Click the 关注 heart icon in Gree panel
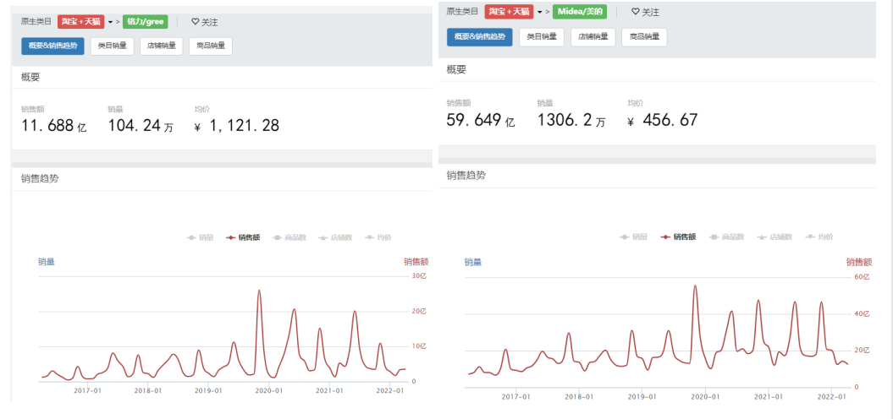893x419 pixels. click(x=195, y=22)
